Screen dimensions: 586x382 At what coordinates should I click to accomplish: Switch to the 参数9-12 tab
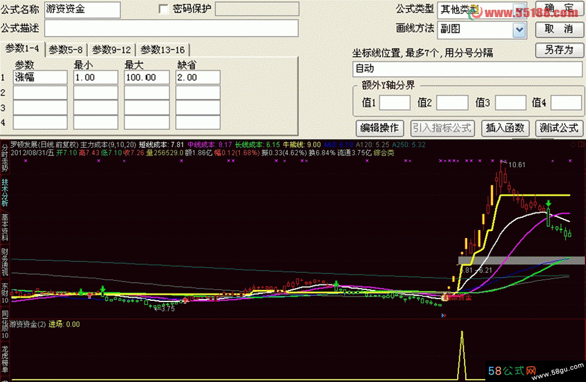pos(112,49)
